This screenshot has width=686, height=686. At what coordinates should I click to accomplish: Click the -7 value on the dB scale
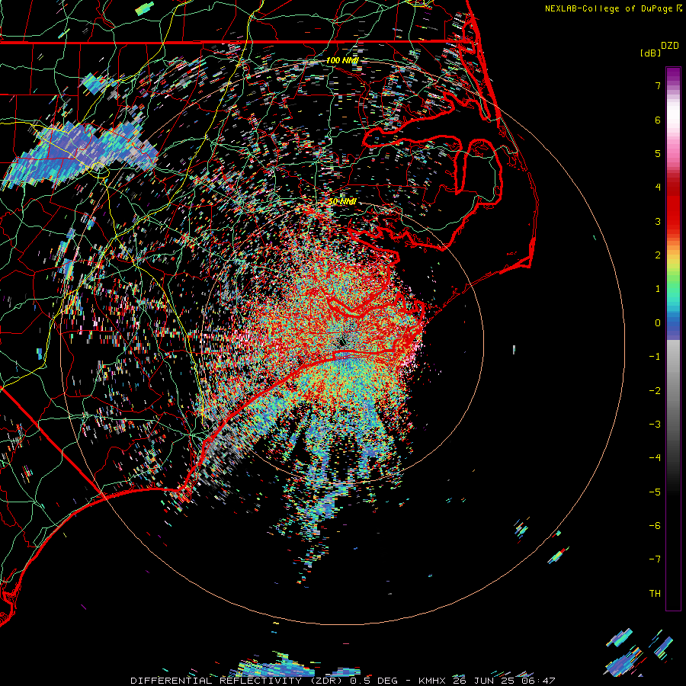(655, 559)
